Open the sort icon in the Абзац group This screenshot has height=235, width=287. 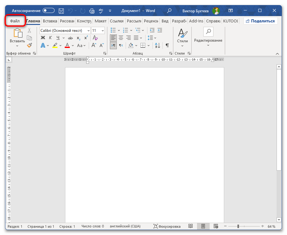(157, 45)
